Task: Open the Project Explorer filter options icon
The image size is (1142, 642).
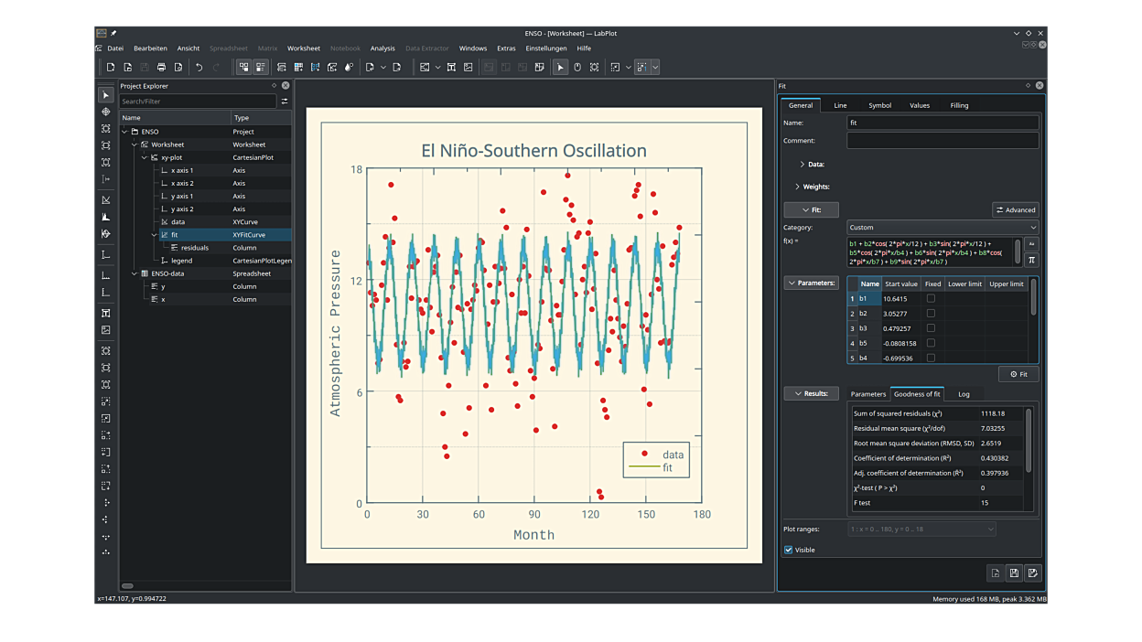Action: point(285,102)
